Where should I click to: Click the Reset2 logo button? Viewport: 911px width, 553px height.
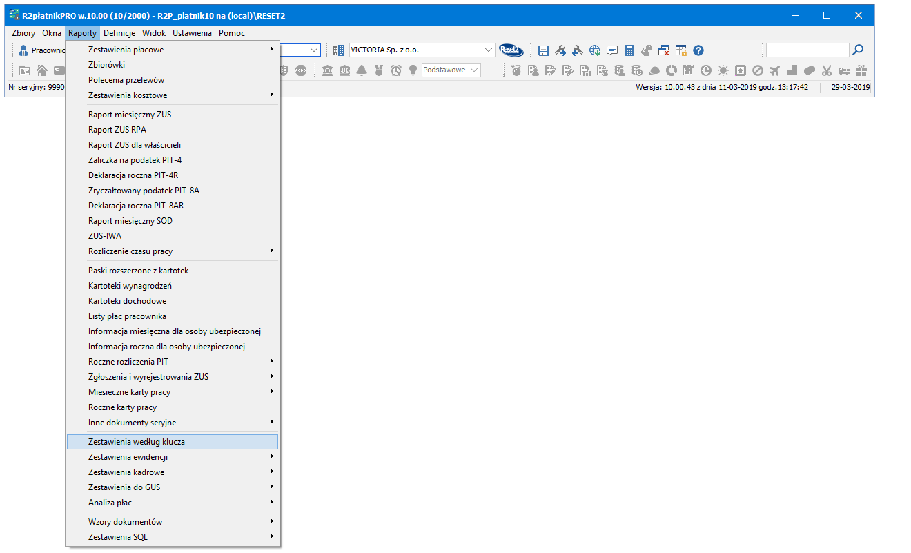tap(511, 50)
